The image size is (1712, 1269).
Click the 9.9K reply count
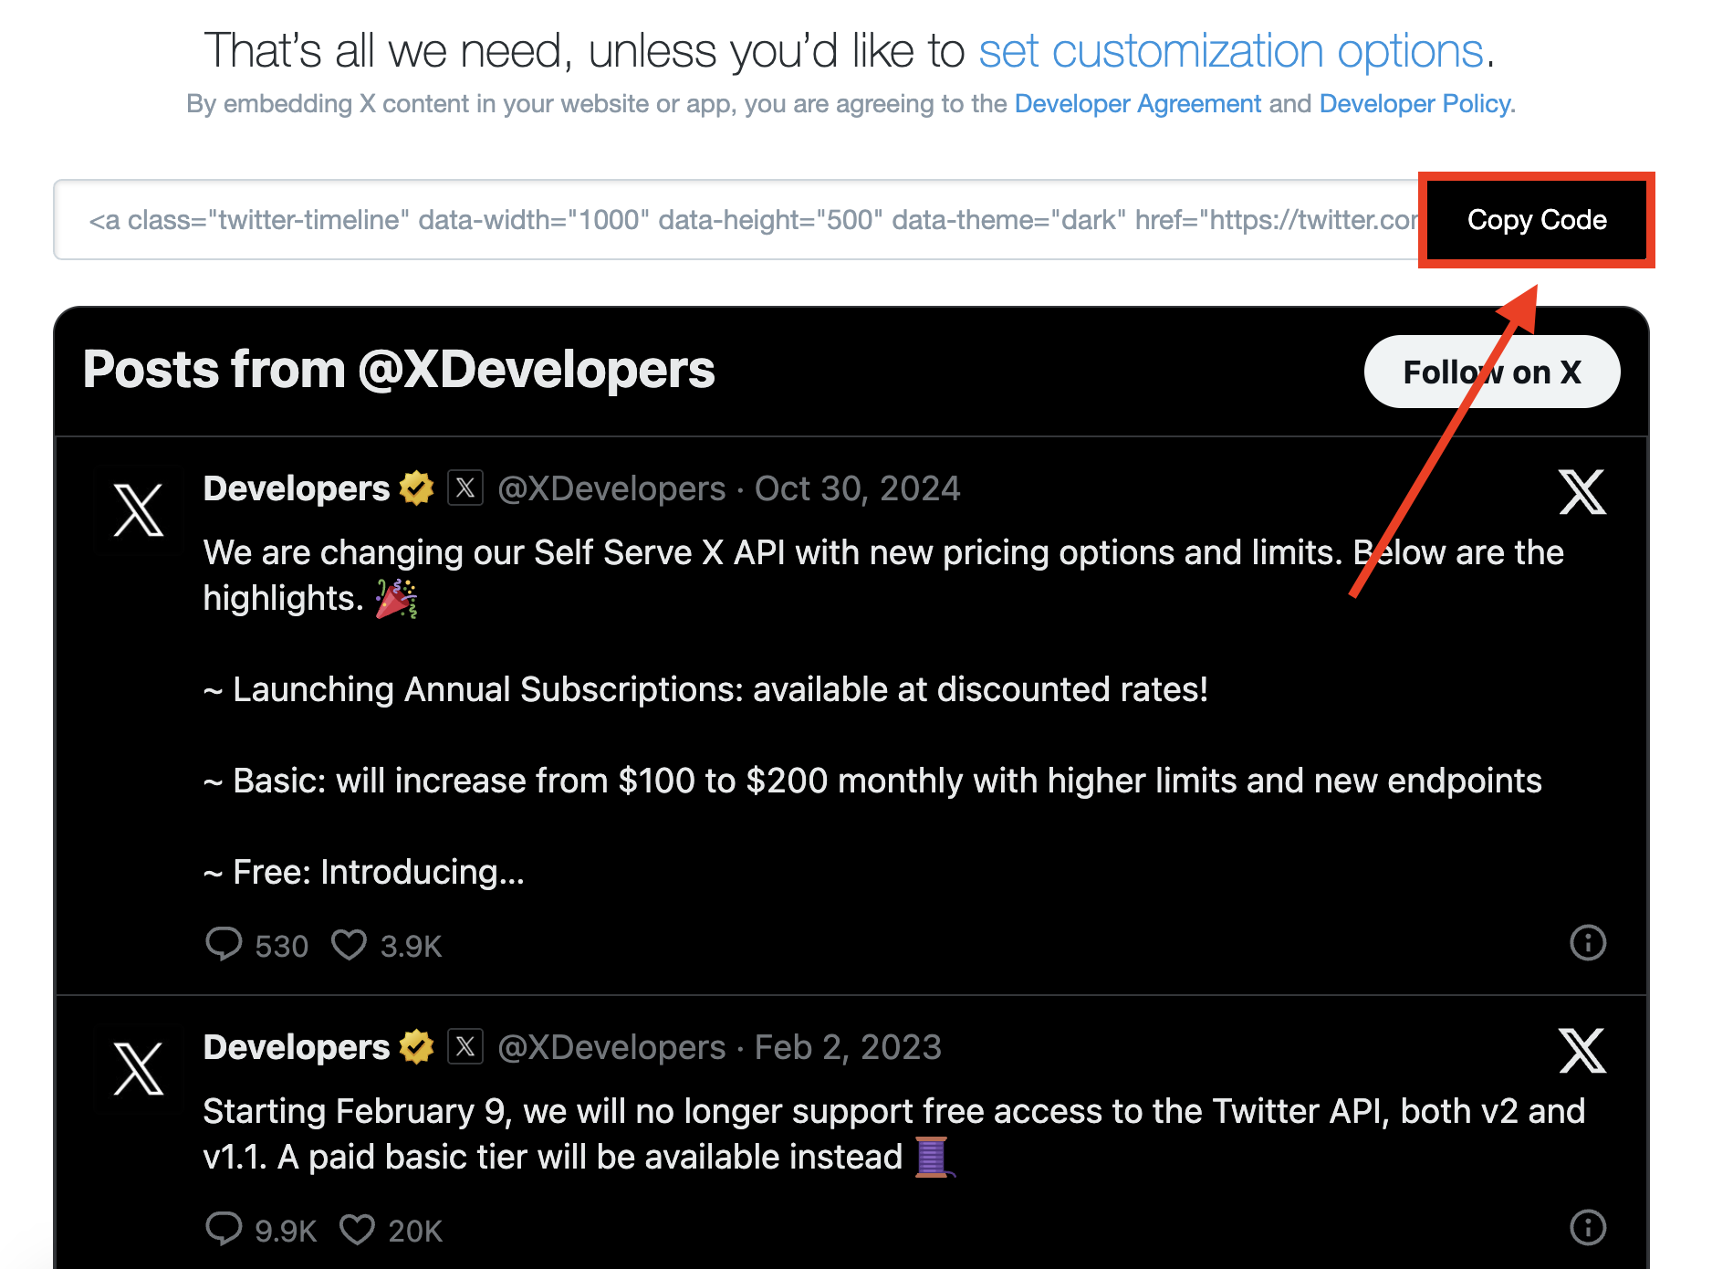coord(286,1232)
